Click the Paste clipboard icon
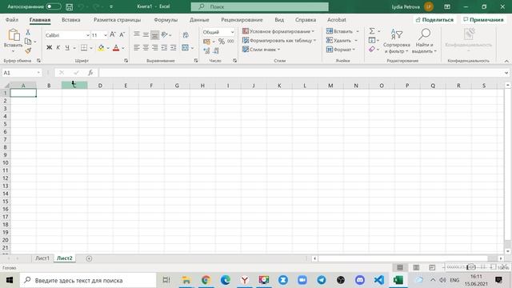 click(x=14, y=35)
